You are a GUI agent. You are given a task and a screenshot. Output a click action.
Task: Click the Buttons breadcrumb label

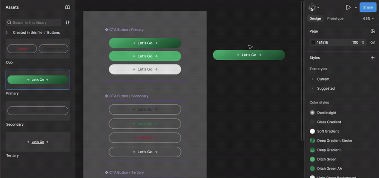(54, 32)
